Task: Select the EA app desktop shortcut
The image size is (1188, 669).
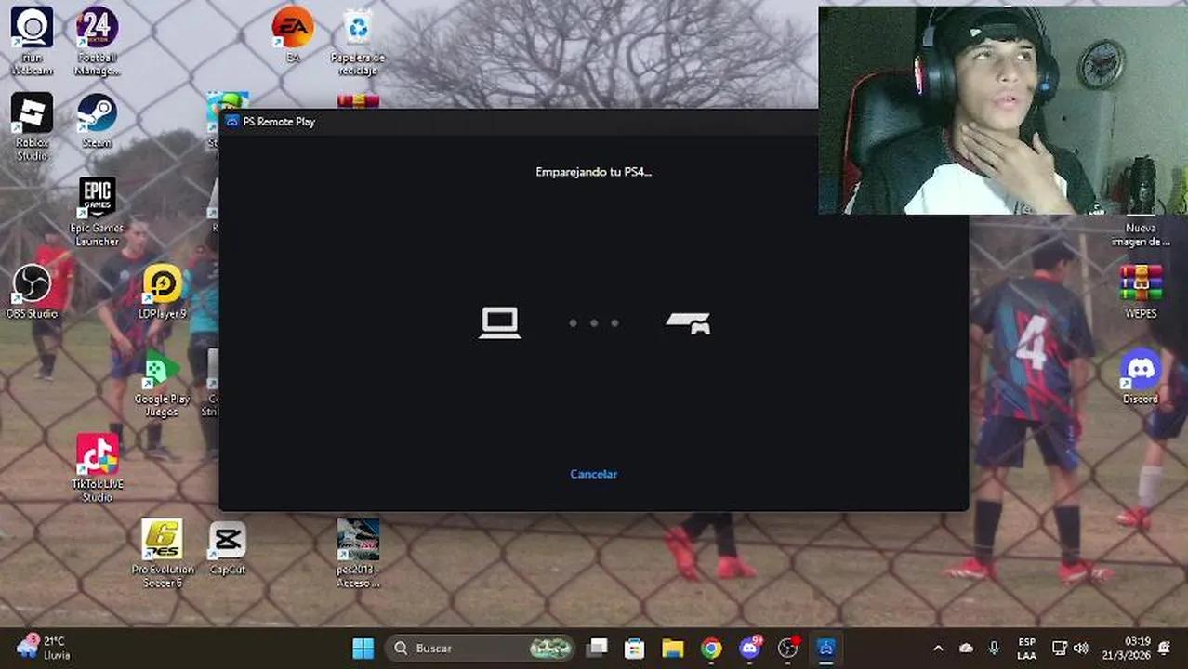Action: (293, 35)
